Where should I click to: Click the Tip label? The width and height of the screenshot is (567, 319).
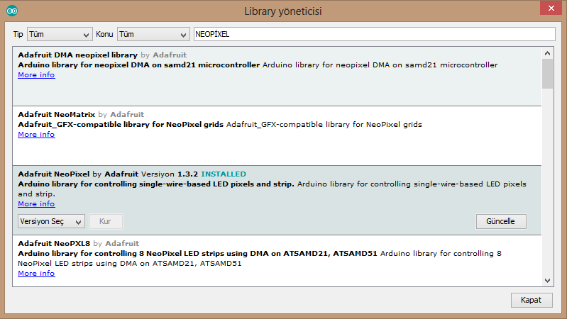pyautogui.click(x=18, y=34)
